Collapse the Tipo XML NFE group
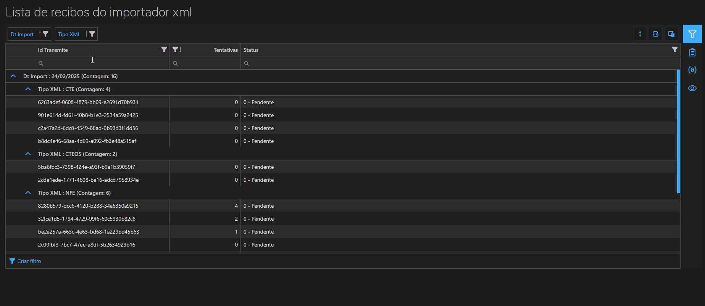 click(27, 193)
